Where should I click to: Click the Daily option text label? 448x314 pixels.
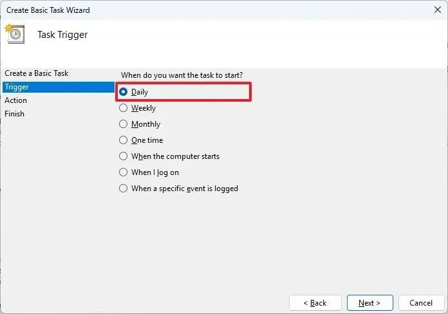[x=140, y=92]
